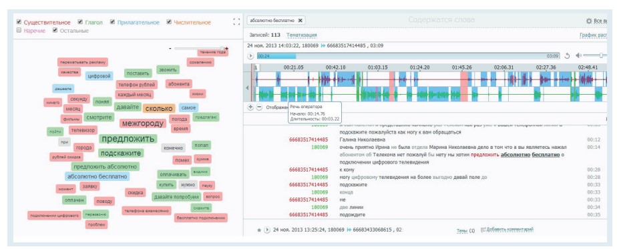Select word 'скидка' in cloud
Image resolution: width=617 pixels, height=249 pixels.
pos(136,192)
